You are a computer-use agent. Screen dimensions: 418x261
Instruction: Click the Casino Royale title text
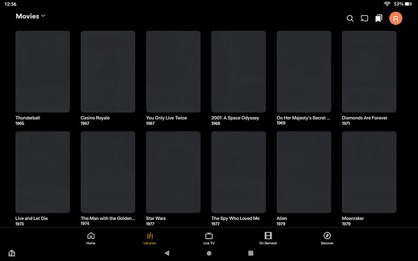95,118
